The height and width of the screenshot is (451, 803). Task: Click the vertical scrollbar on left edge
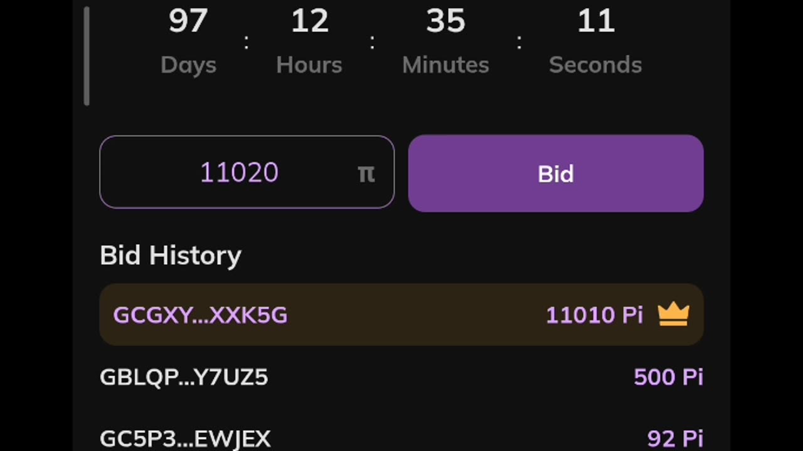87,56
